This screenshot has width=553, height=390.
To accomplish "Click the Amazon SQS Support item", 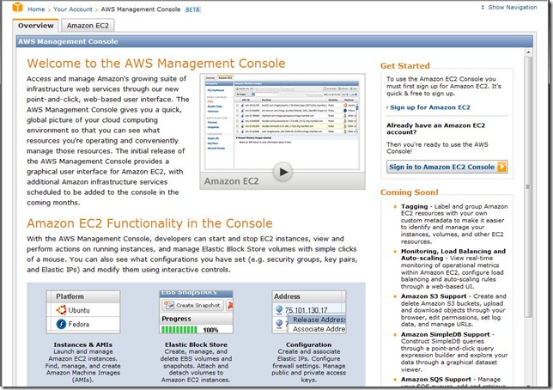I will click(450, 381).
